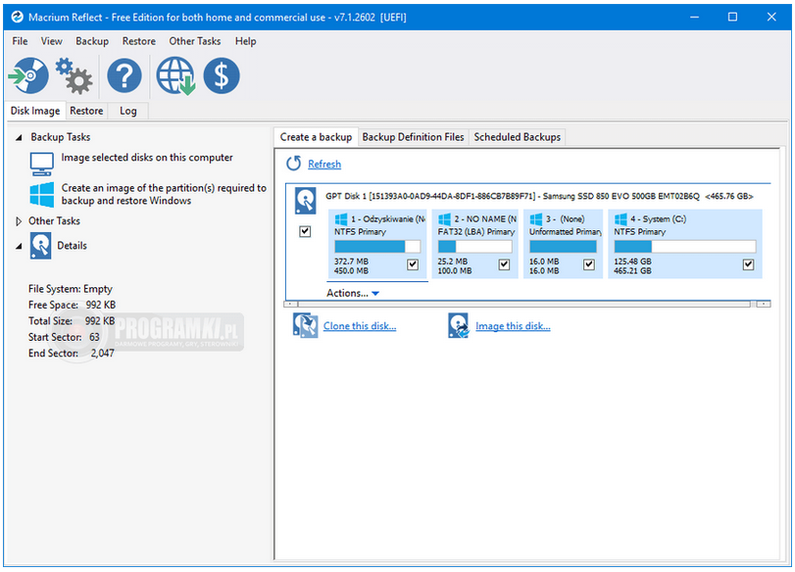Image resolution: width=795 pixels, height=572 pixels.
Task: Click the FAT32 (LBA) Primary label
Action: pos(476,231)
